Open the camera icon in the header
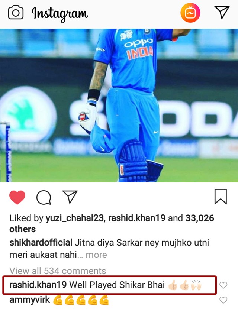 pos(16,13)
